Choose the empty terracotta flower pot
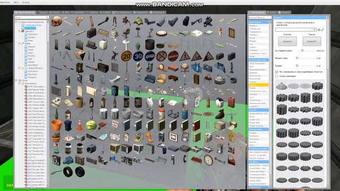 56,125
